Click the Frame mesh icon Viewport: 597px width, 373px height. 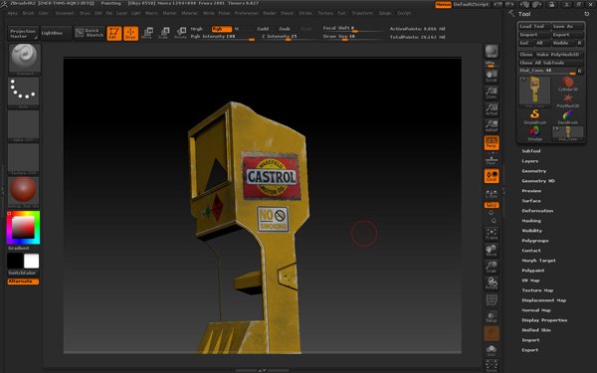point(492,234)
